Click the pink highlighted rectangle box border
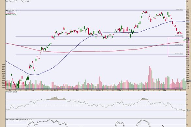Viewport: 191px width, 127px height. pos(168,47)
